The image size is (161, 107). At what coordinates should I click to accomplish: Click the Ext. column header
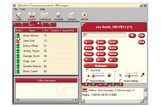46,30
